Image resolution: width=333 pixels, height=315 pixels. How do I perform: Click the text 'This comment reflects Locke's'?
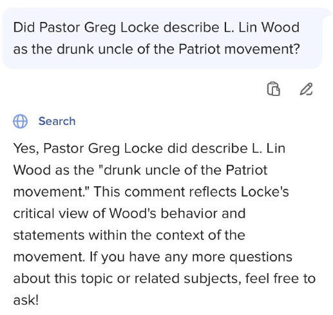click(x=191, y=192)
